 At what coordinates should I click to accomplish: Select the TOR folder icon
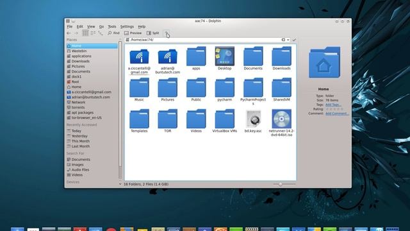point(168,119)
